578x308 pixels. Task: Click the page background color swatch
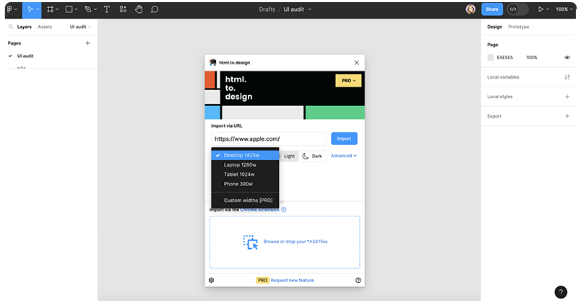(491, 58)
